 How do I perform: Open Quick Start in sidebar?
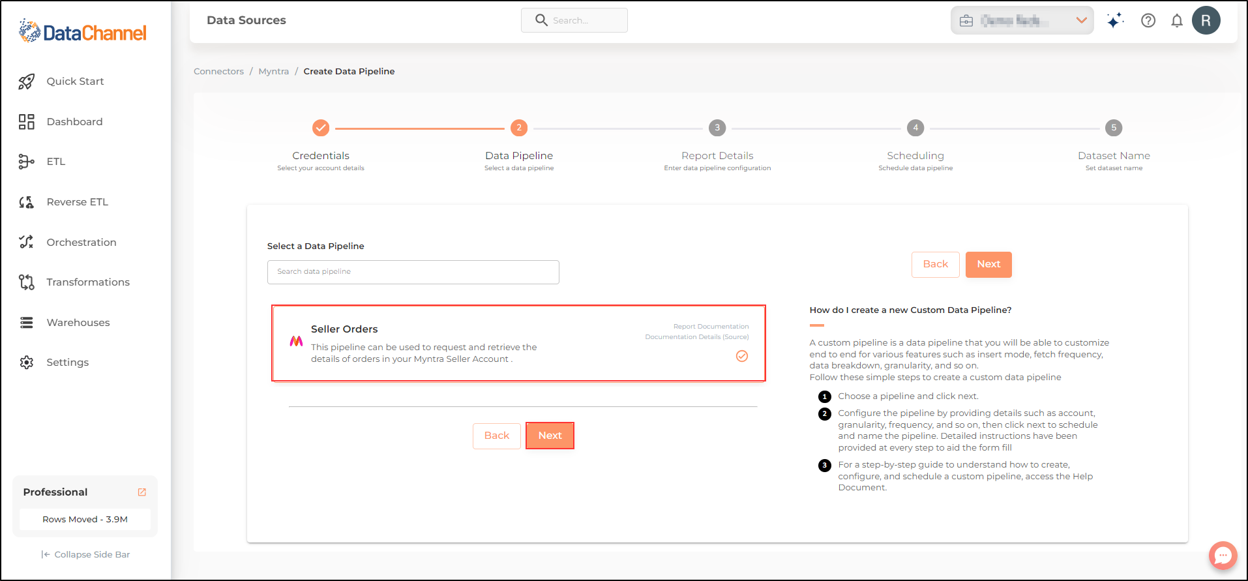point(75,82)
